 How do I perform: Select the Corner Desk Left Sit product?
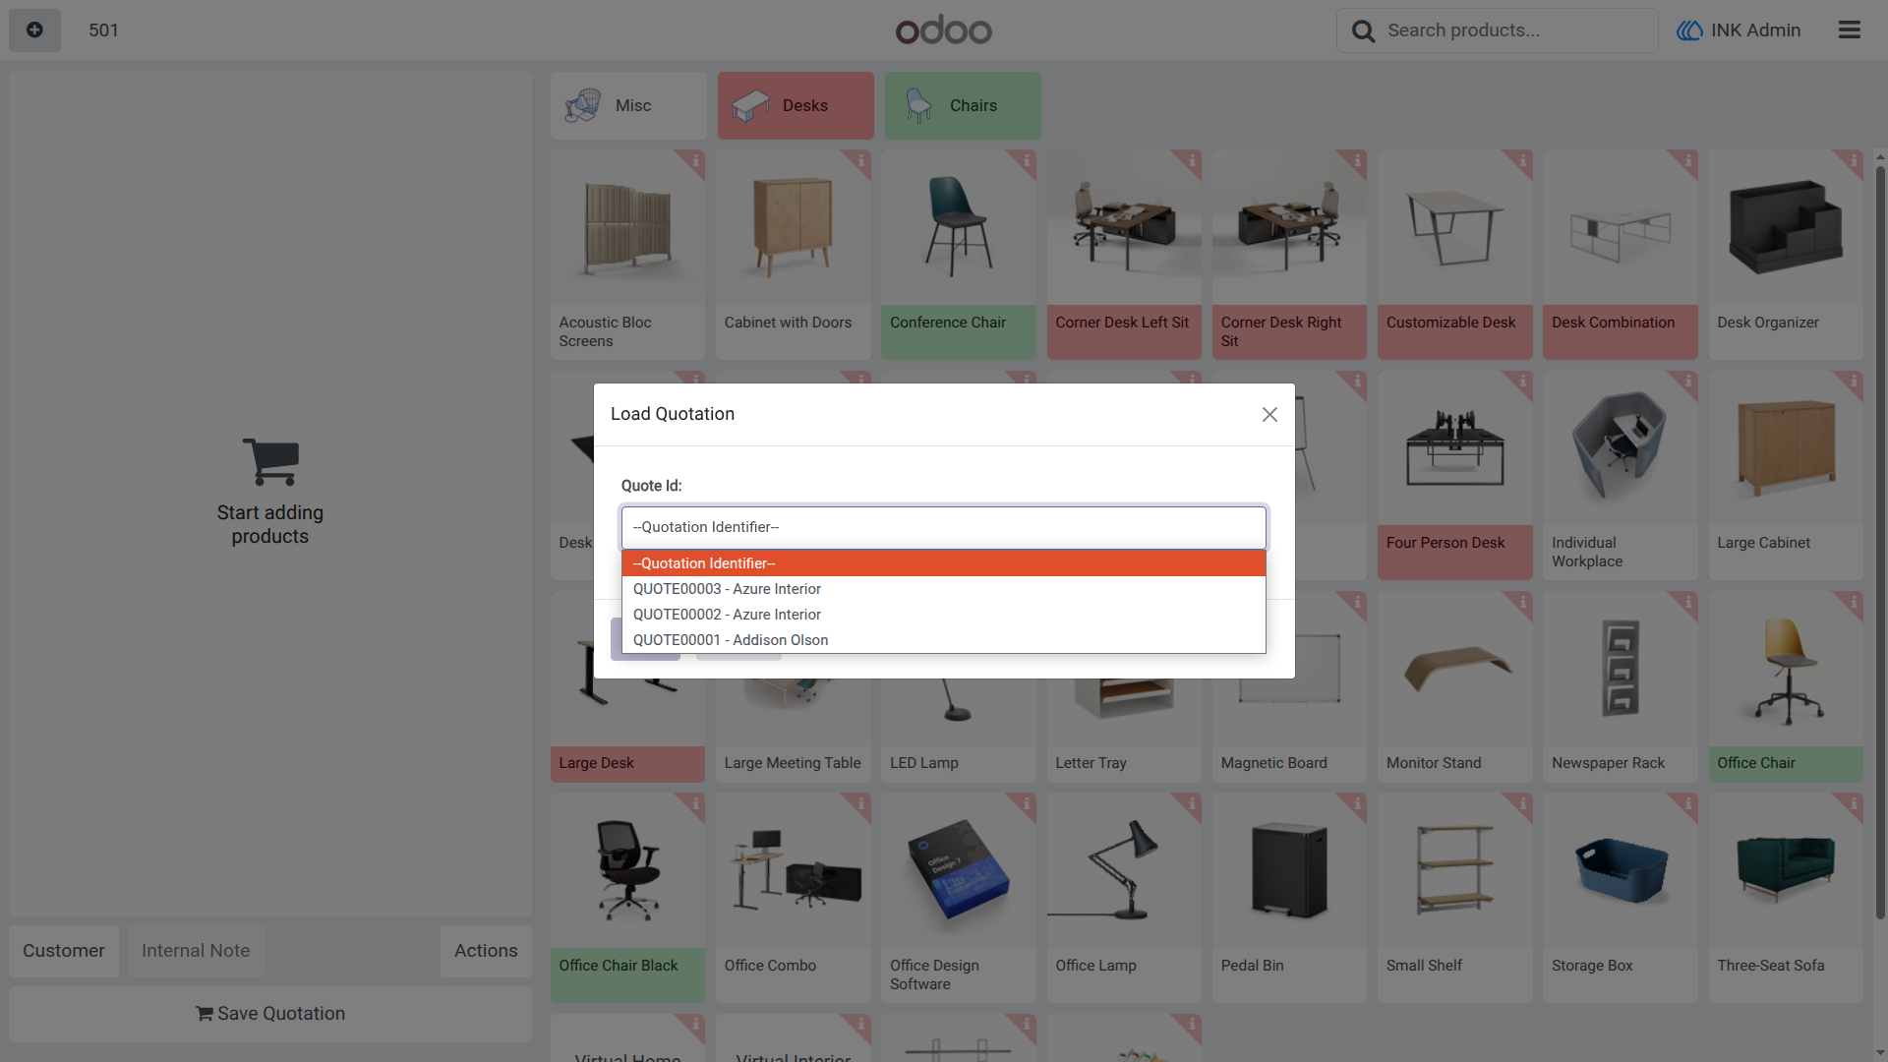(x=1124, y=255)
